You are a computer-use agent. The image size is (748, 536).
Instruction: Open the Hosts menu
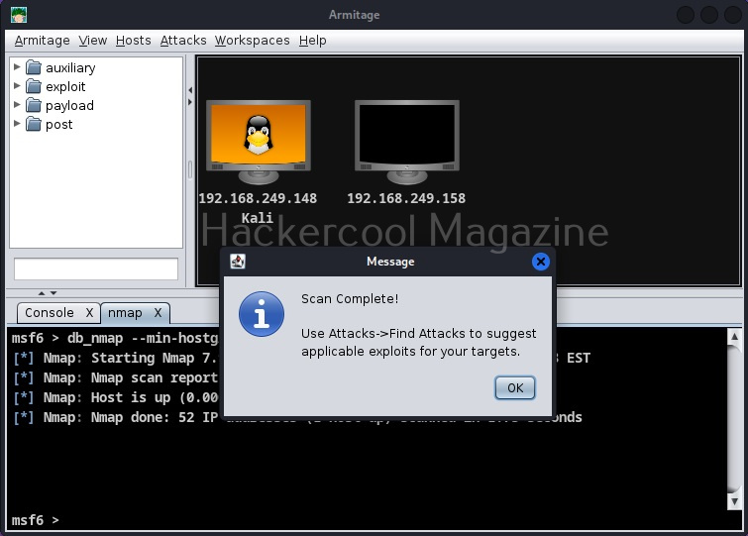point(133,41)
